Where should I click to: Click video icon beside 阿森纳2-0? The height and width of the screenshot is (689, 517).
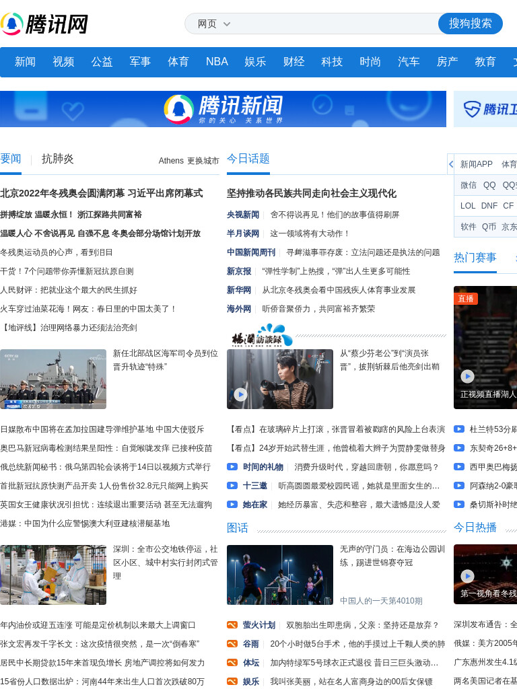(x=459, y=486)
